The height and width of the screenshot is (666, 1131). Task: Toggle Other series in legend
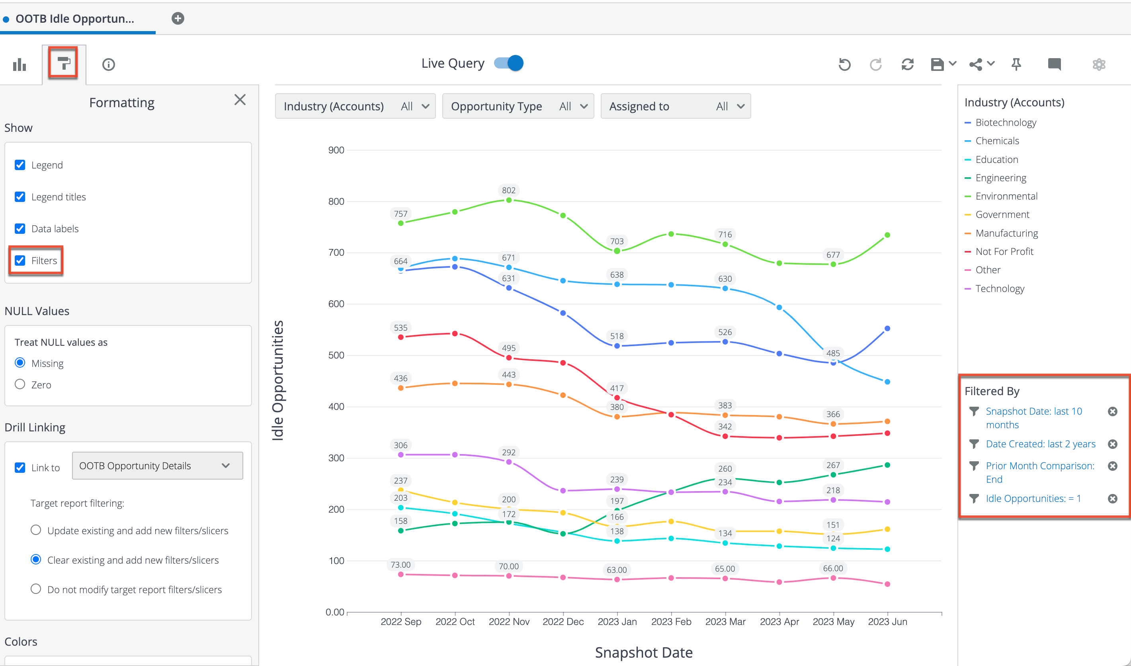tap(983, 270)
